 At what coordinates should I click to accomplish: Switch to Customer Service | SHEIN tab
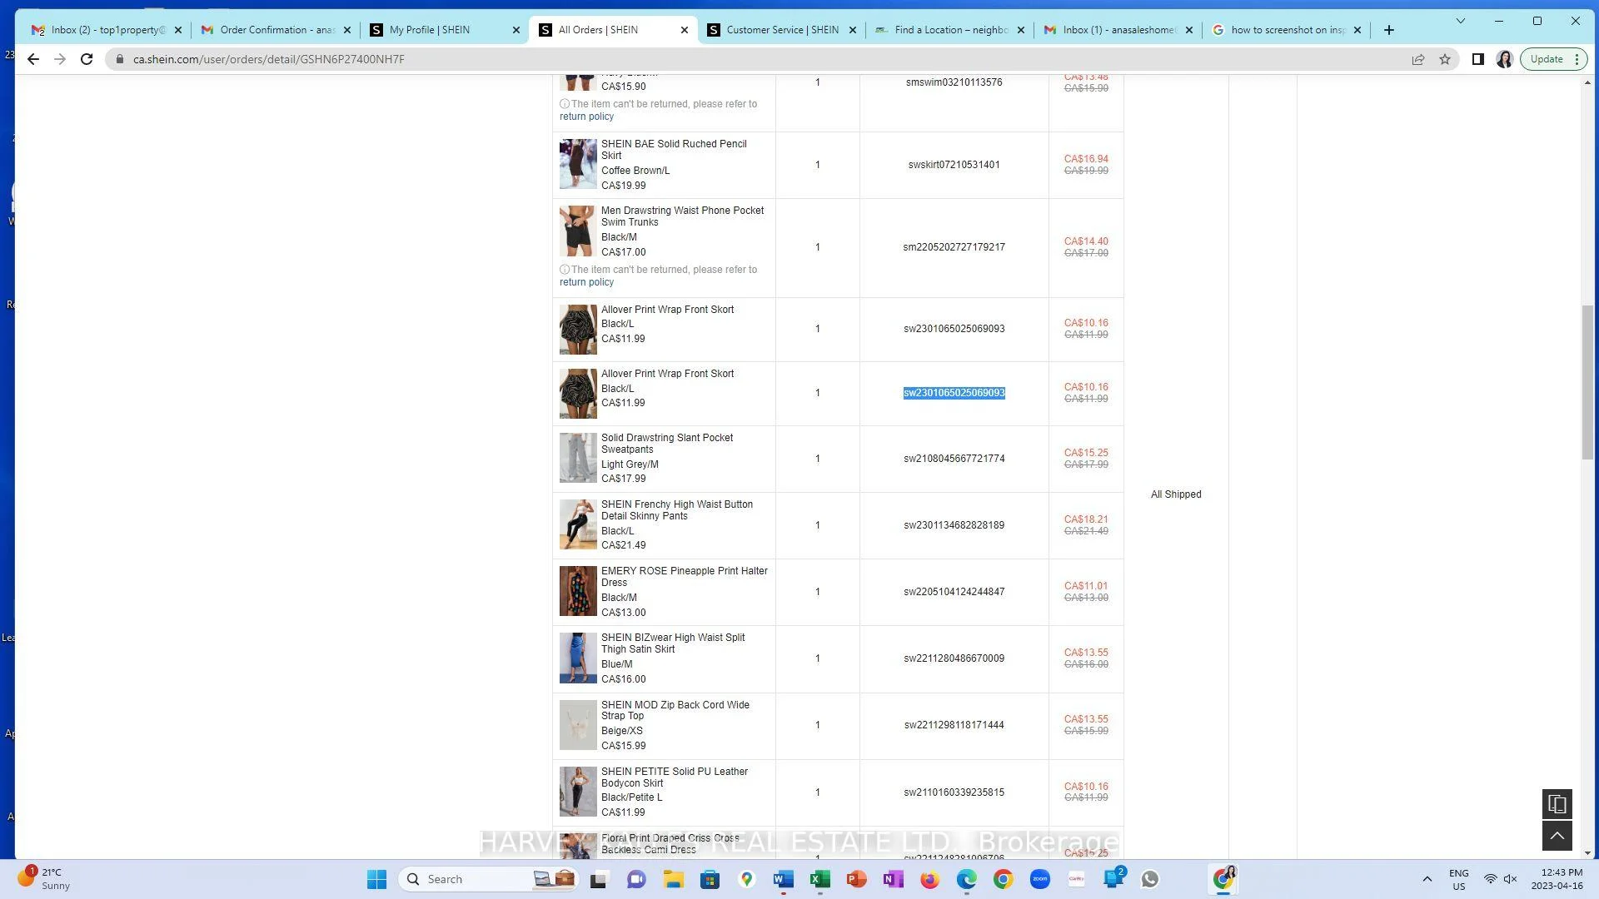(782, 30)
